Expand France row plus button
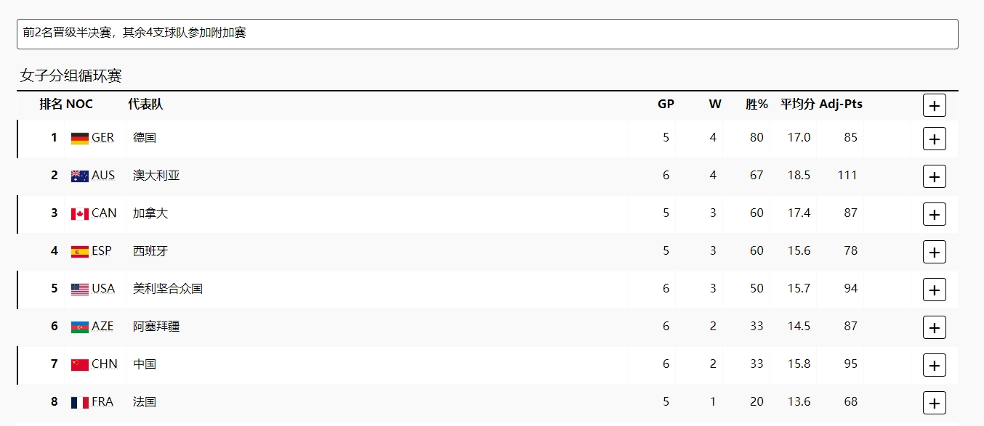 click(x=934, y=403)
